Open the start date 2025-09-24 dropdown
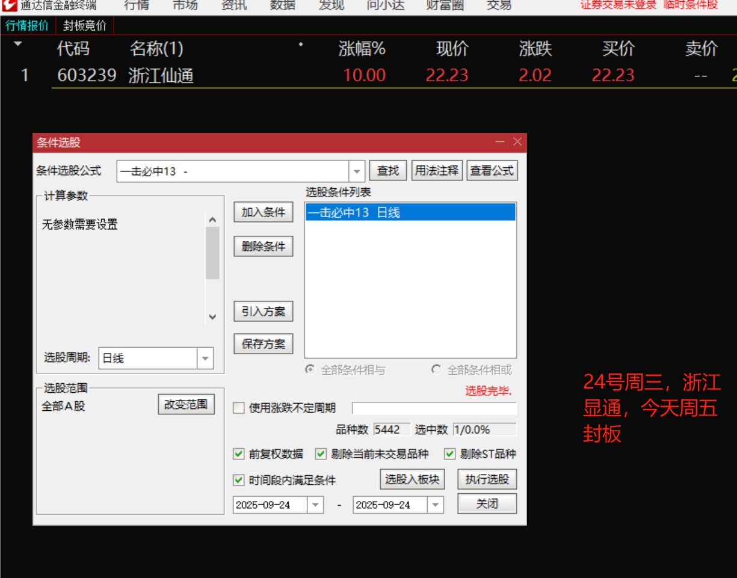737x578 pixels. click(x=316, y=505)
